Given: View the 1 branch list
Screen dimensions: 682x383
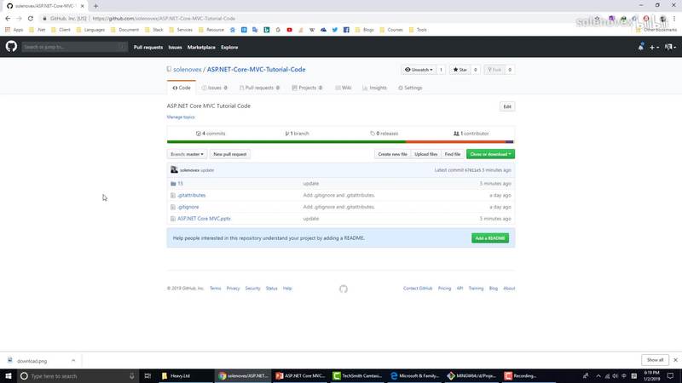Looking at the screenshot, I should coord(297,134).
